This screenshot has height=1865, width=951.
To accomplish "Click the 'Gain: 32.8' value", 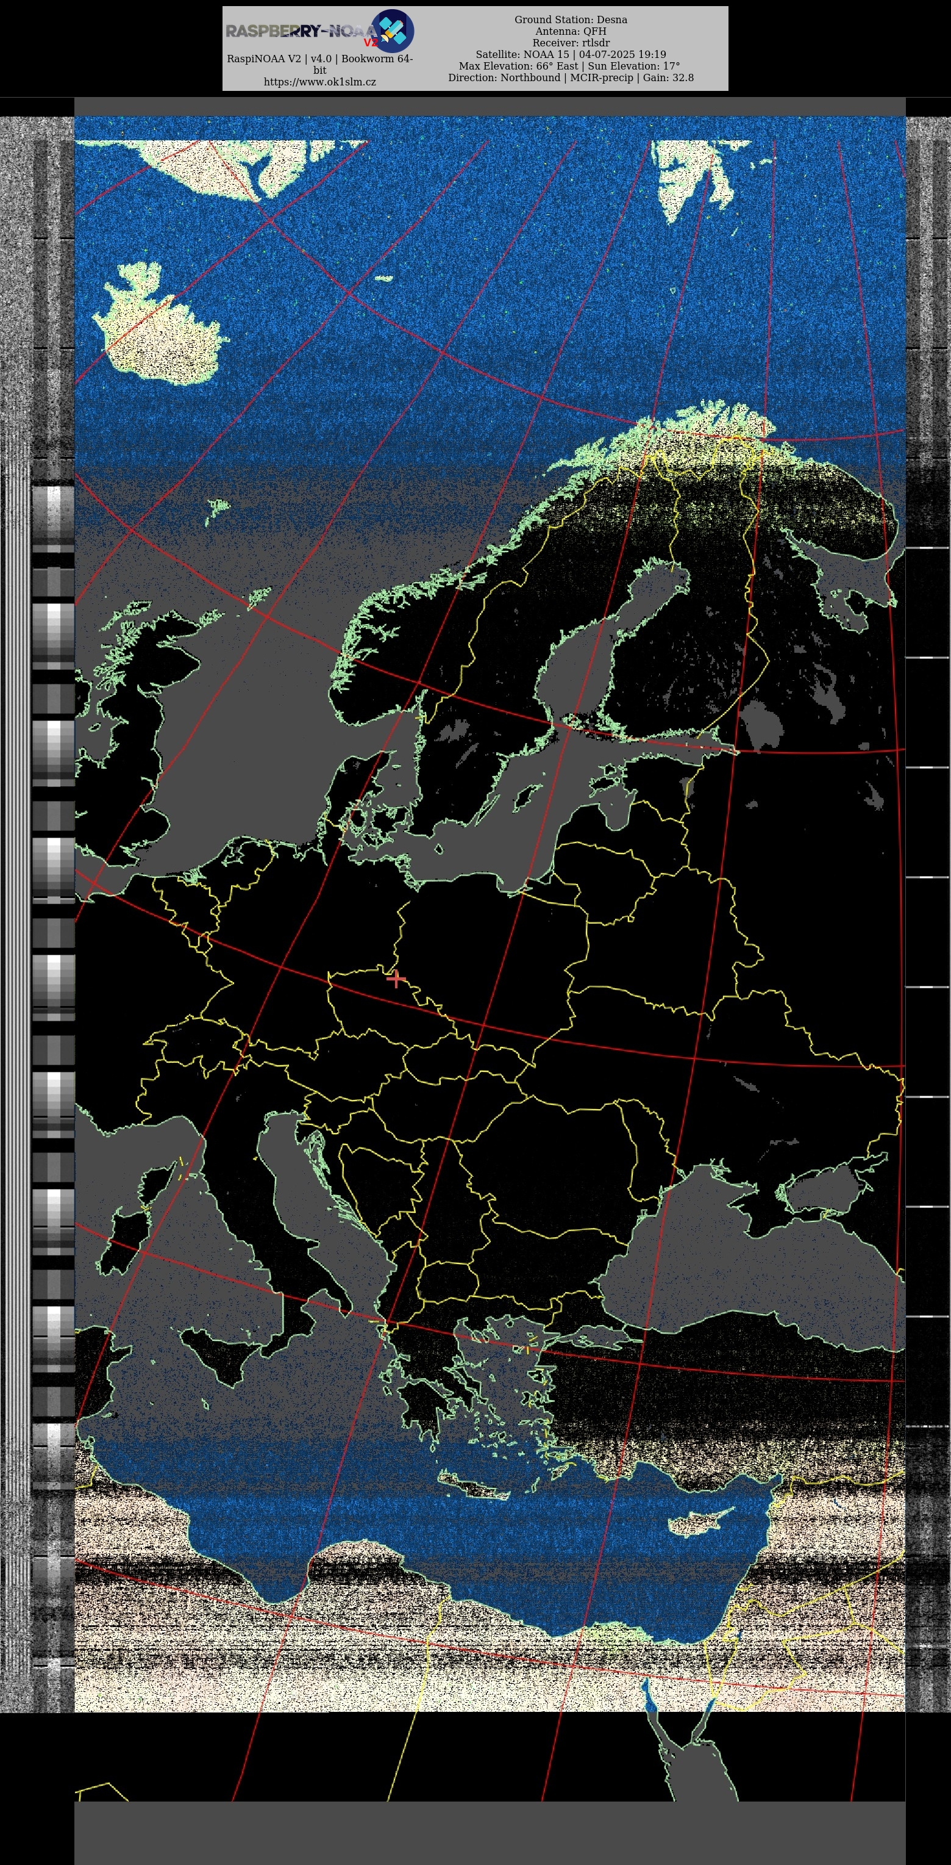I will click(x=668, y=77).
